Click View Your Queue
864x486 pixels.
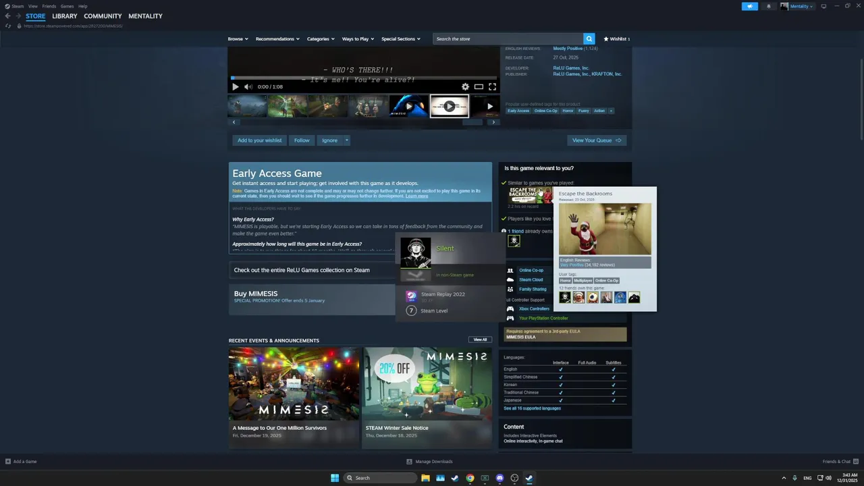coord(597,140)
